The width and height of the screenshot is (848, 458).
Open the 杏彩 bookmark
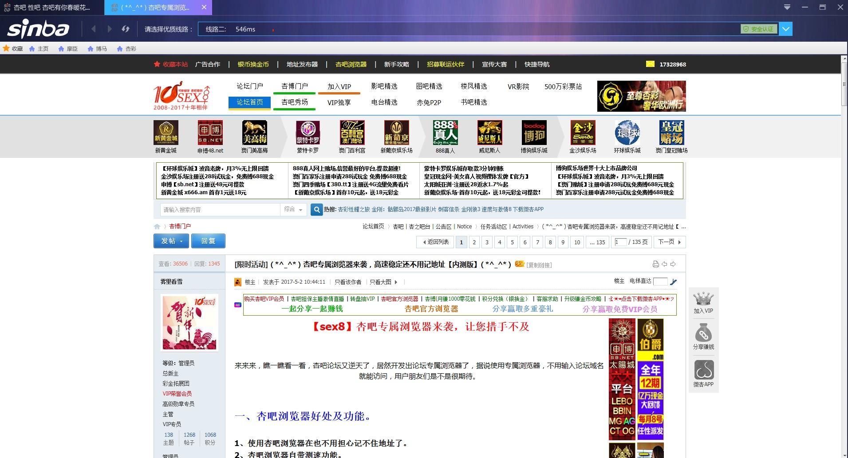pos(126,49)
